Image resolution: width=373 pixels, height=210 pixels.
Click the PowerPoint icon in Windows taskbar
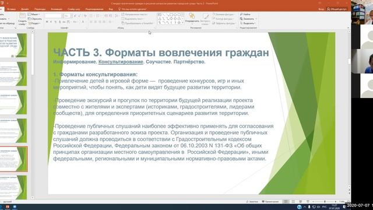8,207
